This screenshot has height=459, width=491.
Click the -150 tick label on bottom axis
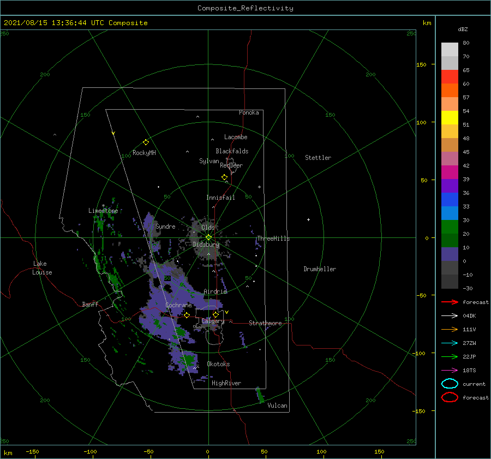click(32, 451)
